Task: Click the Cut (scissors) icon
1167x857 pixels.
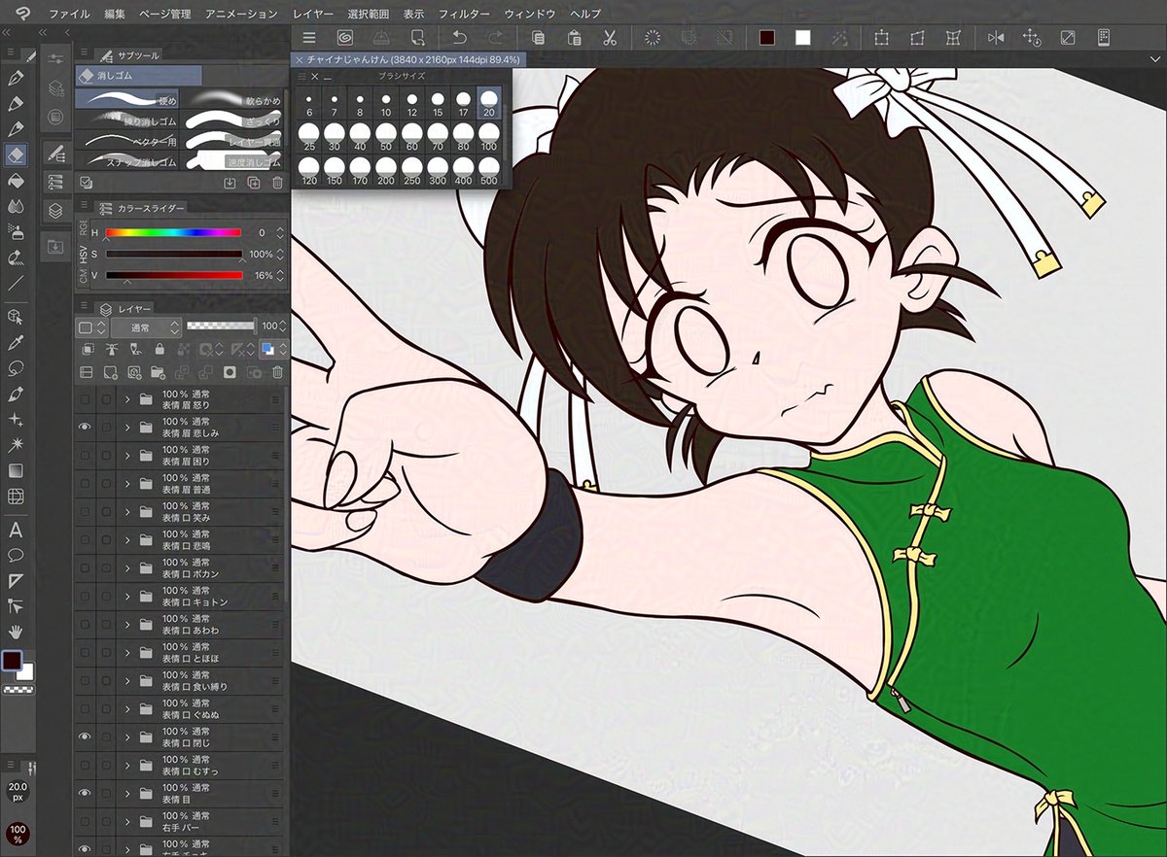Action: pos(610,38)
